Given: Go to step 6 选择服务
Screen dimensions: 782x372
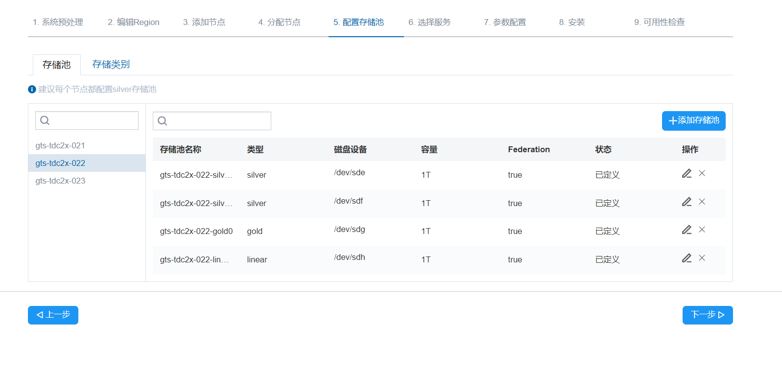Looking at the screenshot, I should tap(429, 22).
